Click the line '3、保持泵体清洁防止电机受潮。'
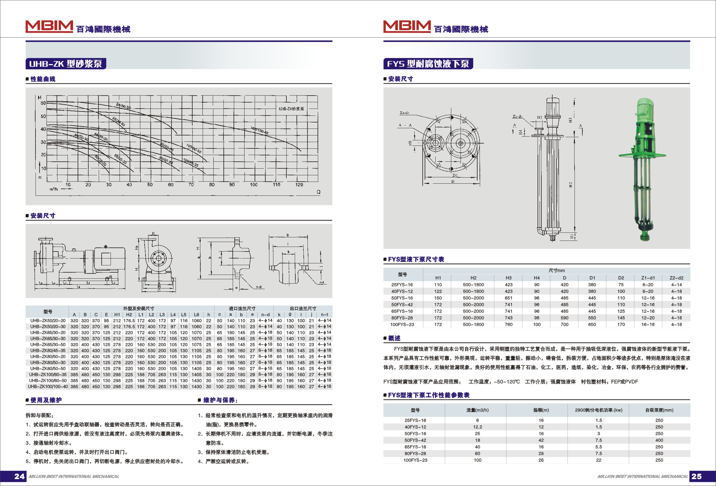The width and height of the screenshot is (716, 486). (x=234, y=452)
